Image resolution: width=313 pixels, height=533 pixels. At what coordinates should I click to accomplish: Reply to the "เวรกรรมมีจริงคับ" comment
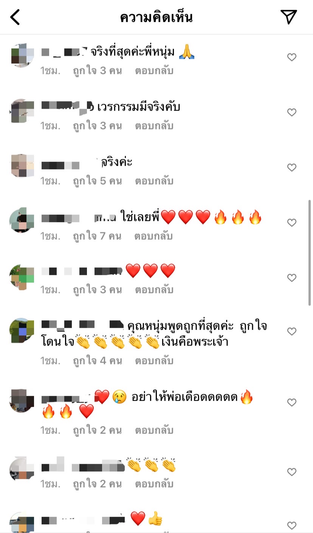click(x=154, y=126)
